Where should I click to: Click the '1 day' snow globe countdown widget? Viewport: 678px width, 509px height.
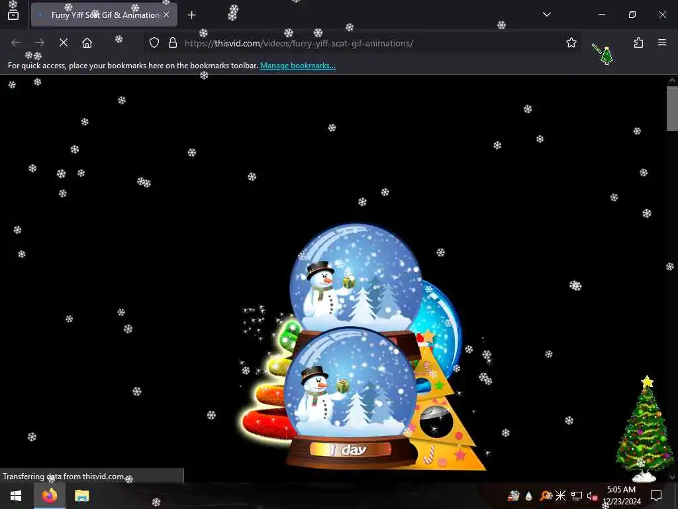[x=351, y=398]
